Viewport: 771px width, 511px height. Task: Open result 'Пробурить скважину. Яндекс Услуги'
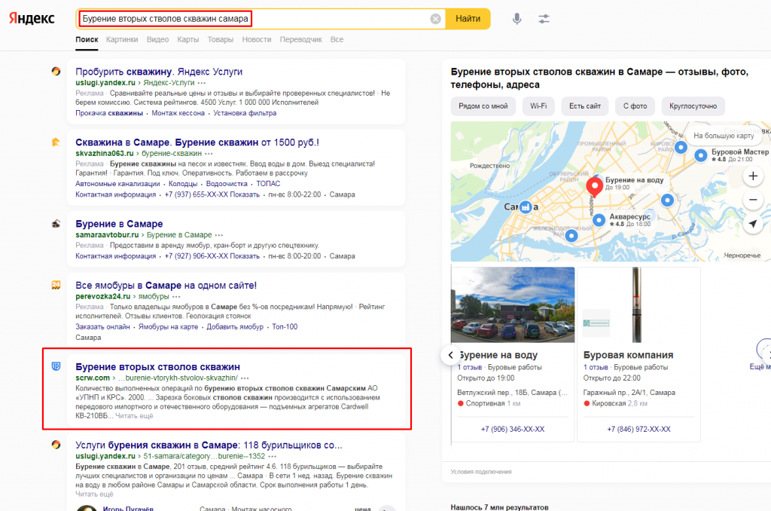159,72
